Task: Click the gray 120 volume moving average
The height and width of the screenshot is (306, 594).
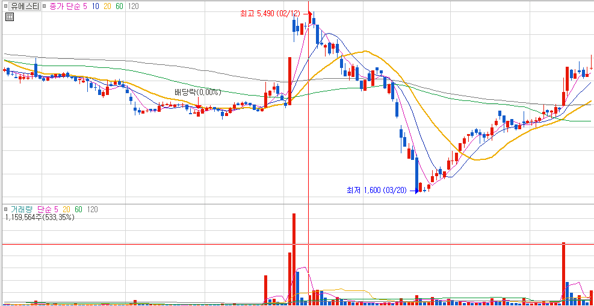Action: [x=93, y=209]
